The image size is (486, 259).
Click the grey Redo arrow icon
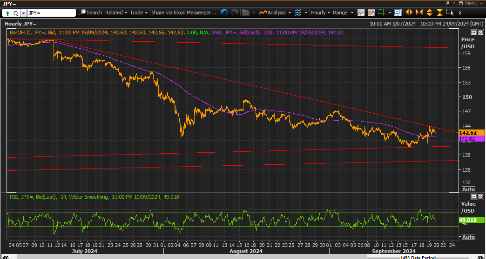click(235, 13)
